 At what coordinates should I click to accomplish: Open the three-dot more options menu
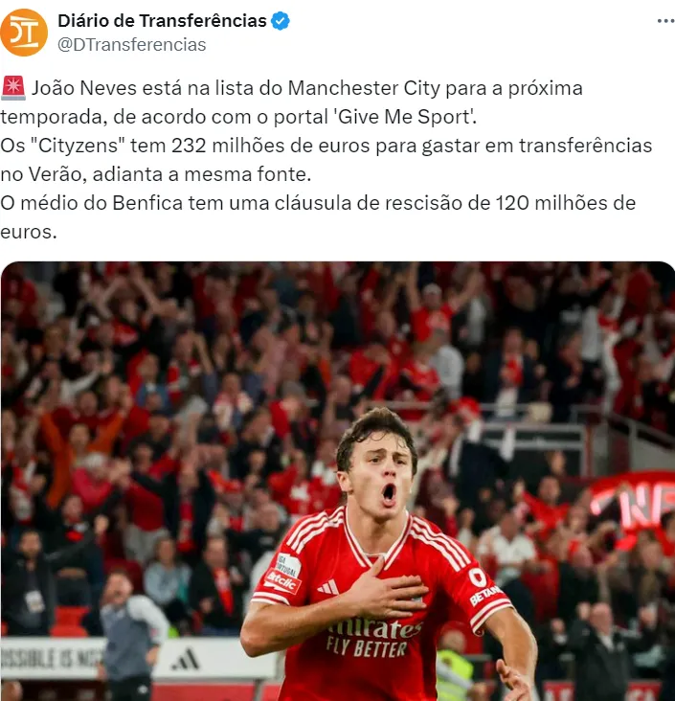coord(665,21)
